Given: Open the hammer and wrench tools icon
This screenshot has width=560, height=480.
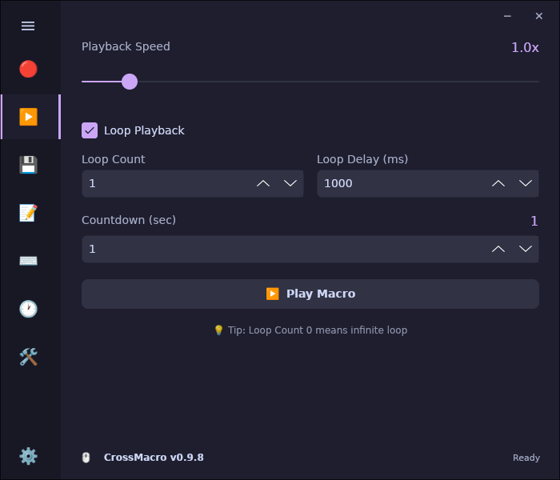Looking at the screenshot, I should 28,357.
